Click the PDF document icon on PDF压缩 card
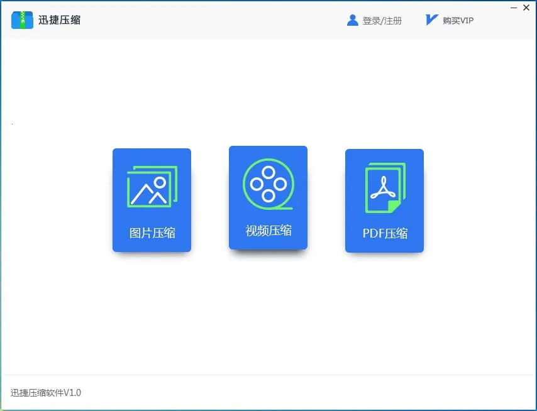The image size is (537, 411). click(384, 185)
